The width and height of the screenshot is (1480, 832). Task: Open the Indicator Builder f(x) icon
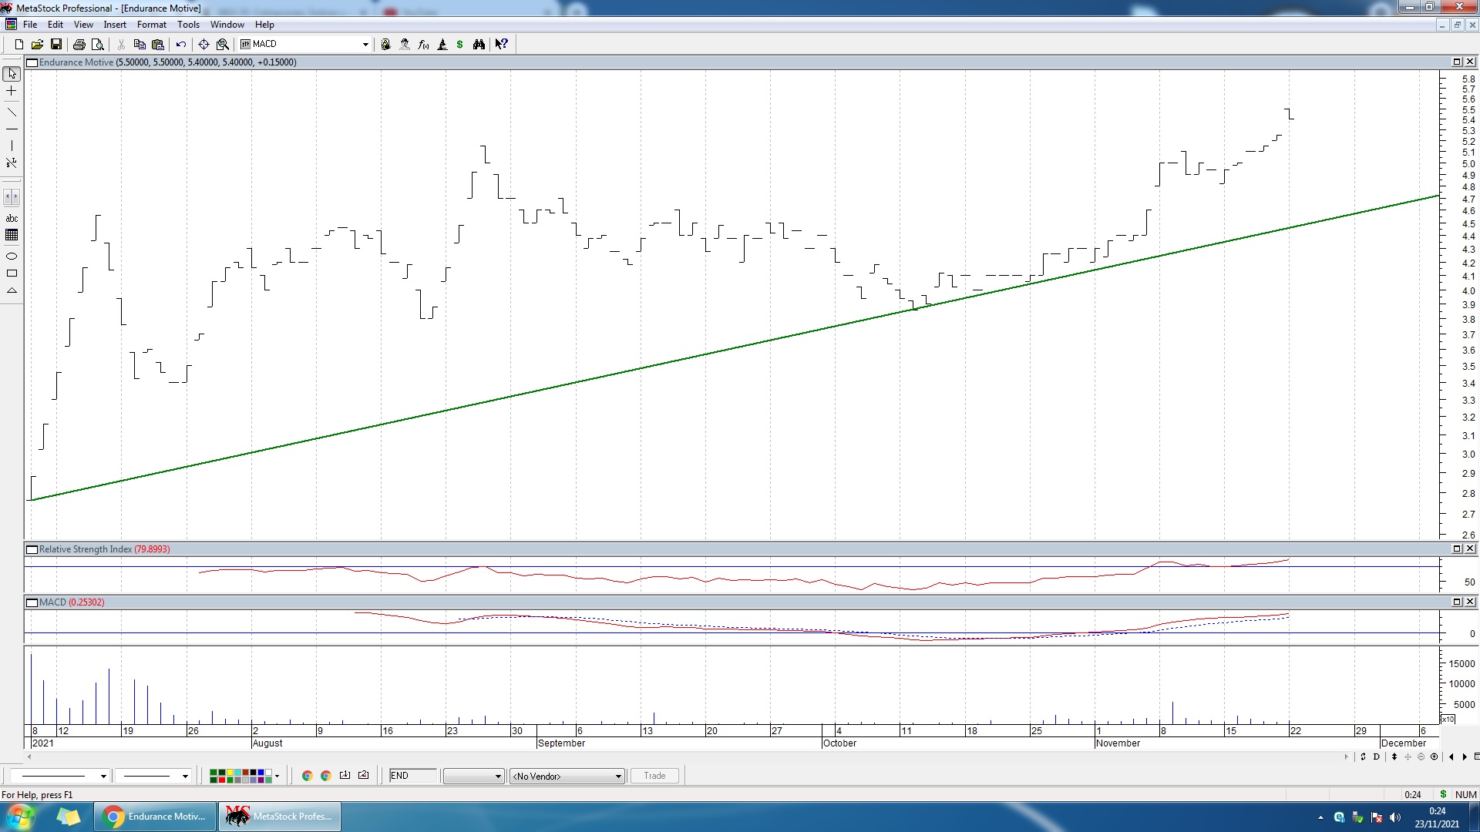tap(423, 45)
